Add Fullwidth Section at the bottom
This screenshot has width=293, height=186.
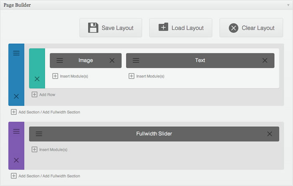pyautogui.click(x=61, y=176)
